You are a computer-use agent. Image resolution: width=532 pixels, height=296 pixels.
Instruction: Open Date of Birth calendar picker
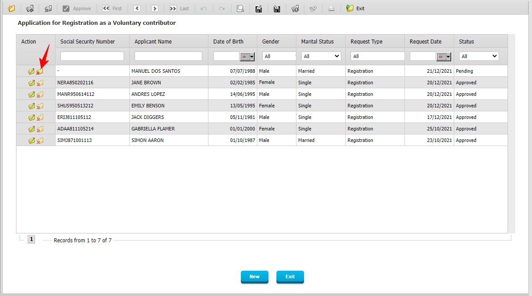pyautogui.click(x=248, y=56)
